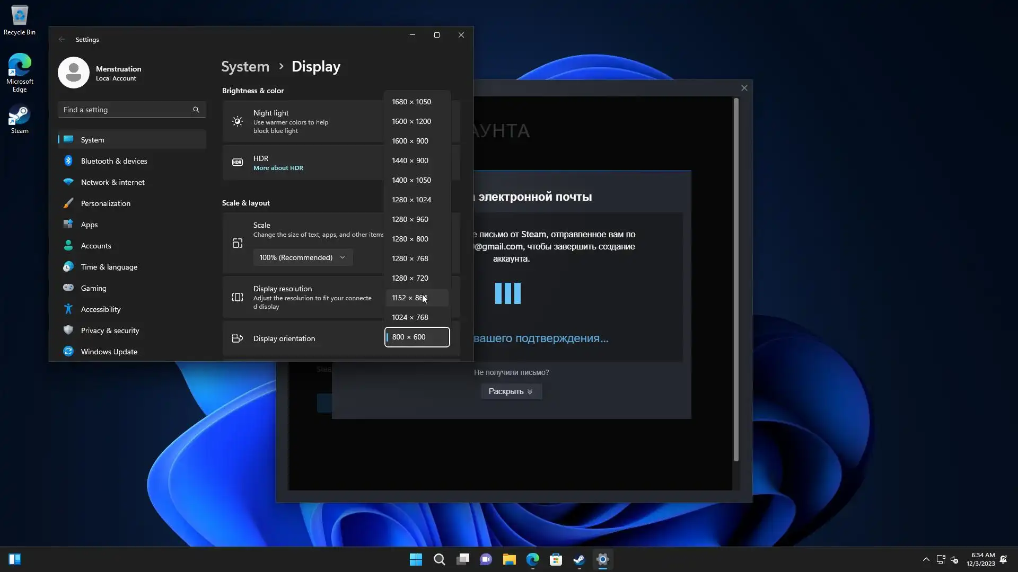Click search magnifier in Find a setting

click(196, 110)
